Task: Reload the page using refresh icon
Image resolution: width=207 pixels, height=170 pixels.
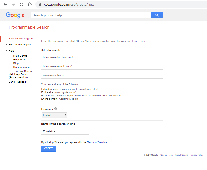Action: pos(22,4)
